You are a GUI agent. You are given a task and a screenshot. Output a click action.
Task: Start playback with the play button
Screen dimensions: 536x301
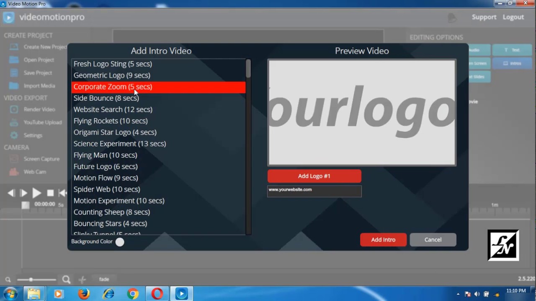(x=37, y=193)
